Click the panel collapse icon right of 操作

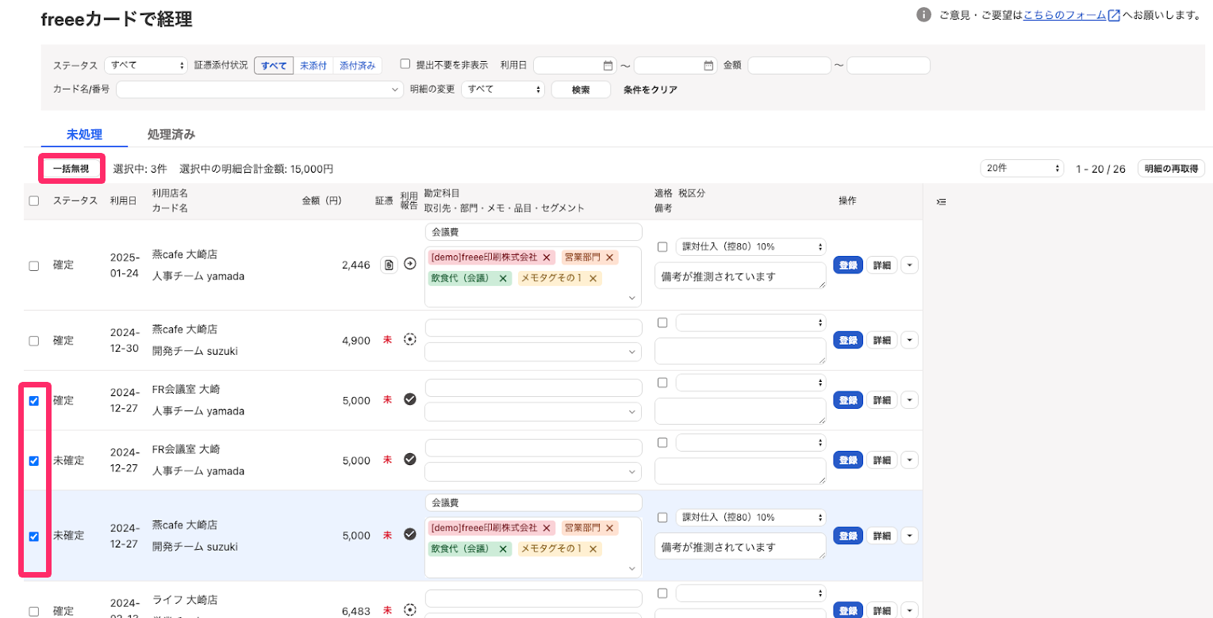[x=941, y=202]
